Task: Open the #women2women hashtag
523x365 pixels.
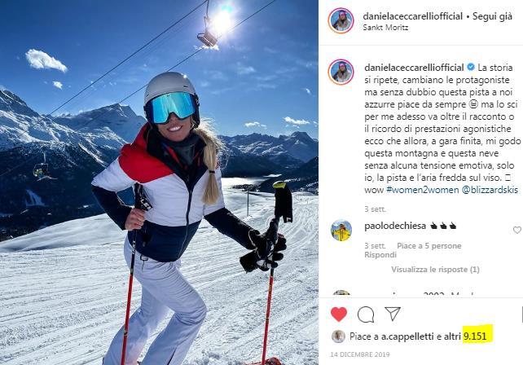Action: pos(423,190)
